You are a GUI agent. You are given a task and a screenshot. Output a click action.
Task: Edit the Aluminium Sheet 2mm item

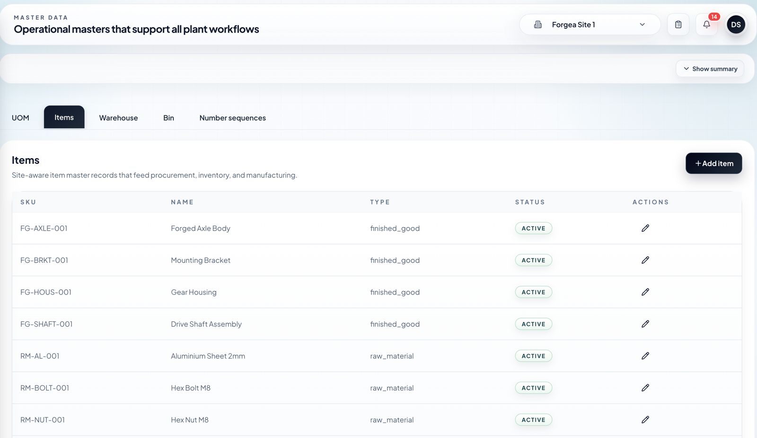pos(645,356)
